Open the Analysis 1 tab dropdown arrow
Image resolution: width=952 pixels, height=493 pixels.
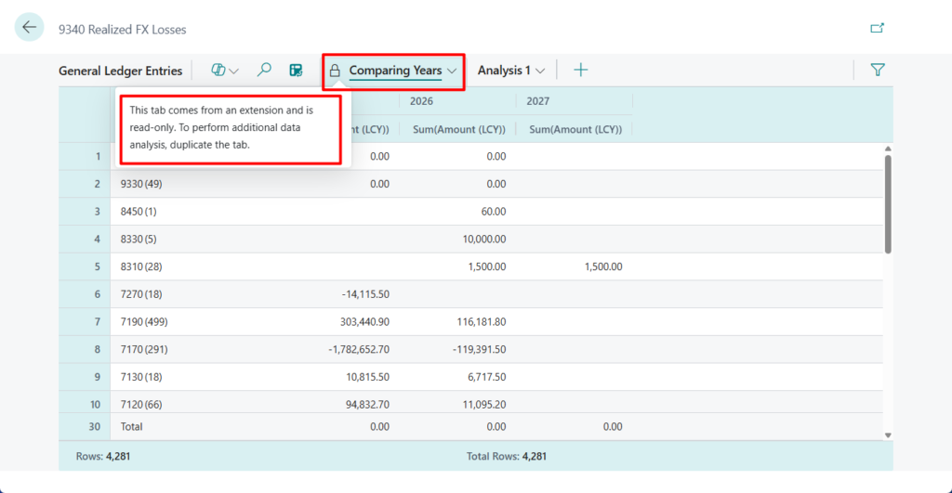[x=540, y=71]
